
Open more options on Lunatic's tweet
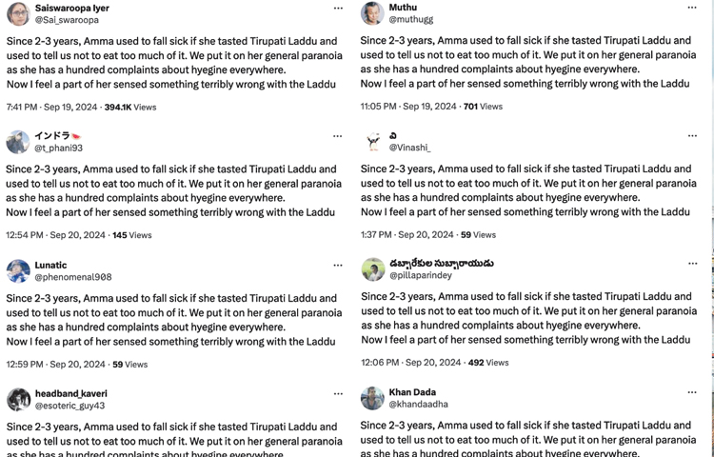click(338, 266)
